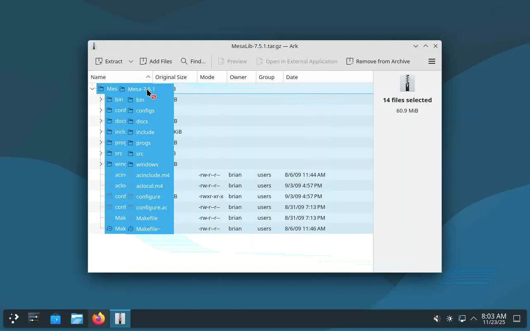The height and width of the screenshot is (331, 530).
Task: Sort by the Group column header
Action: 270,77
